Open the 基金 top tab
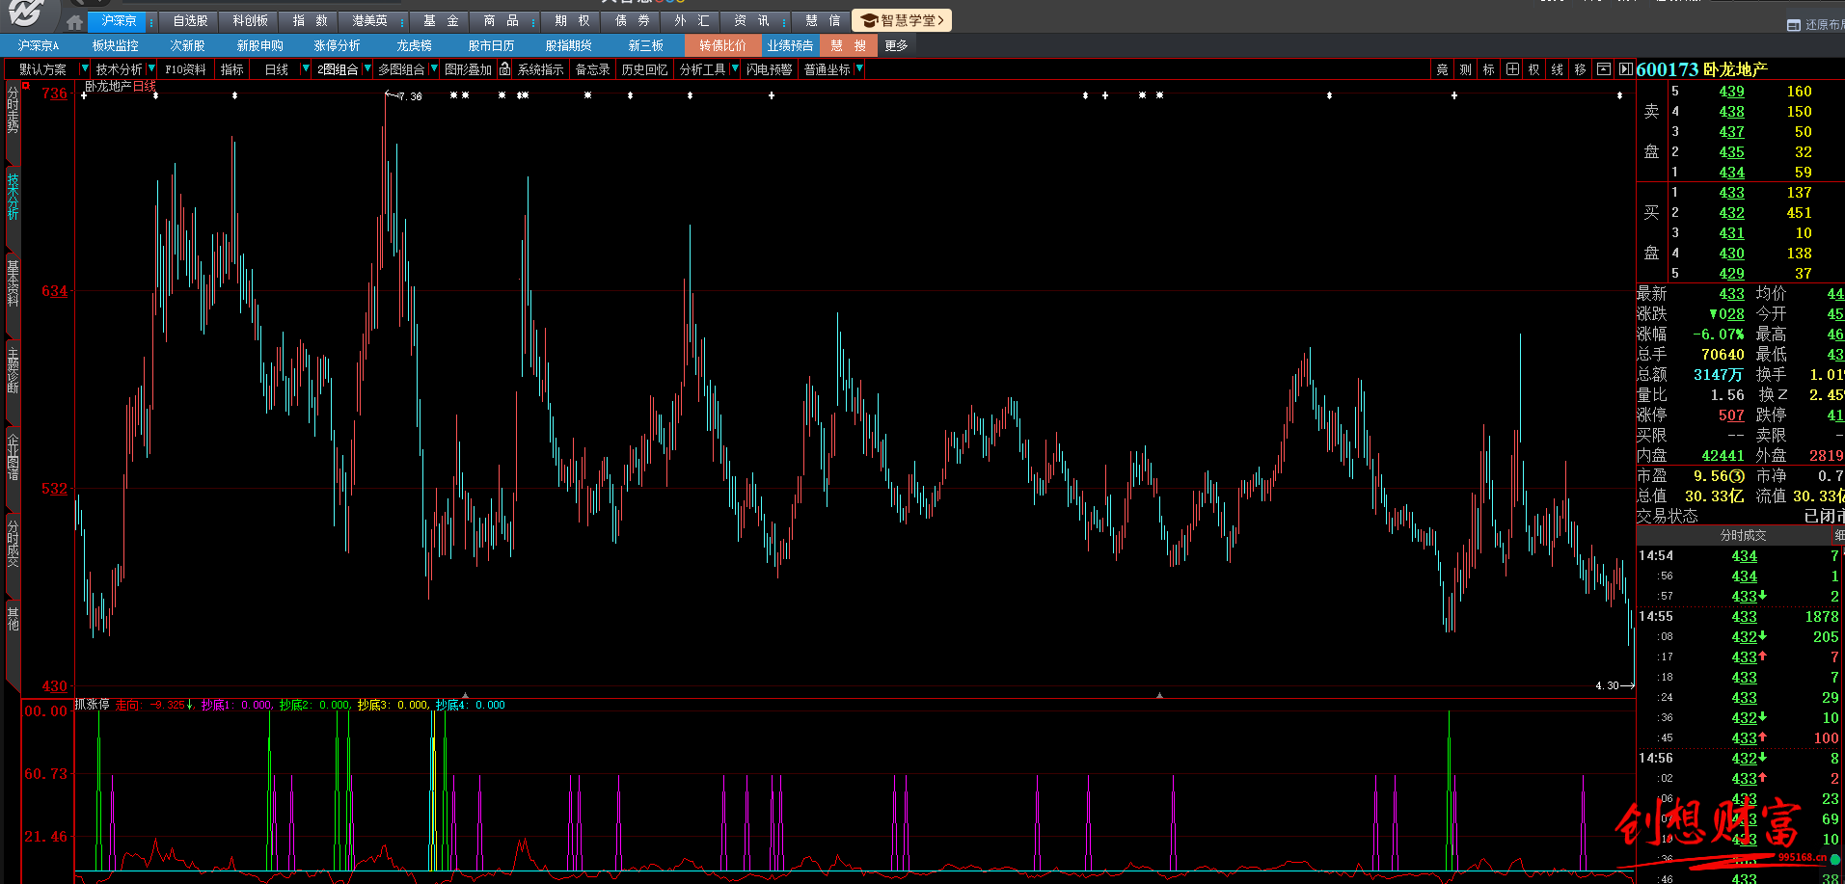 [441, 20]
